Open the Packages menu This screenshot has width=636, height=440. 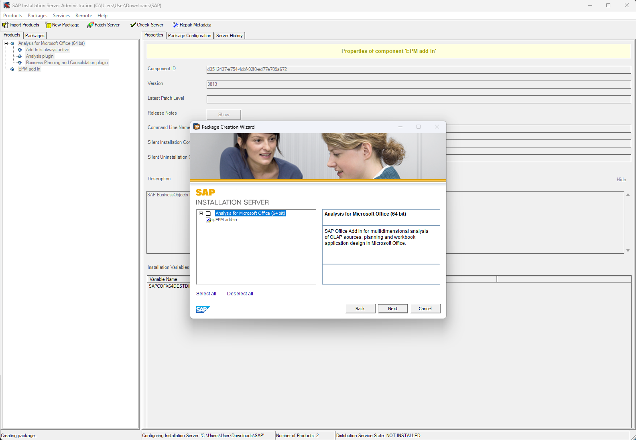coord(37,16)
